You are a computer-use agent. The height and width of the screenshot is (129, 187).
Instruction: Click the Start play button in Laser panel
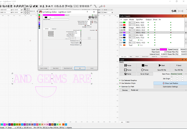click(162, 65)
